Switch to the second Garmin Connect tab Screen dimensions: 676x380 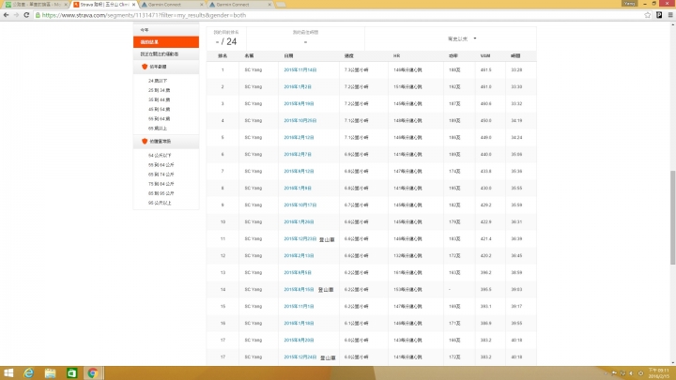click(239, 5)
